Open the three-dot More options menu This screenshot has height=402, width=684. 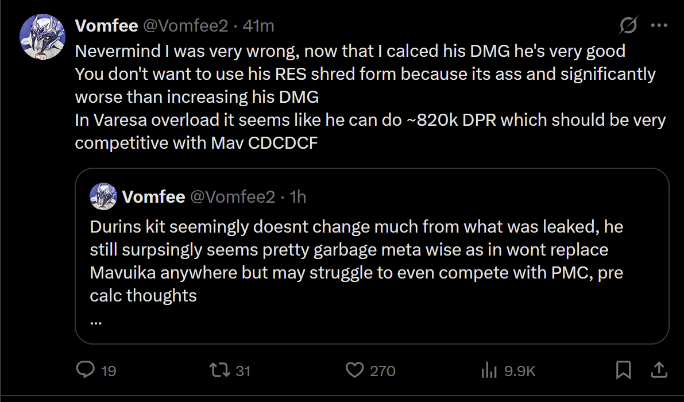659,26
